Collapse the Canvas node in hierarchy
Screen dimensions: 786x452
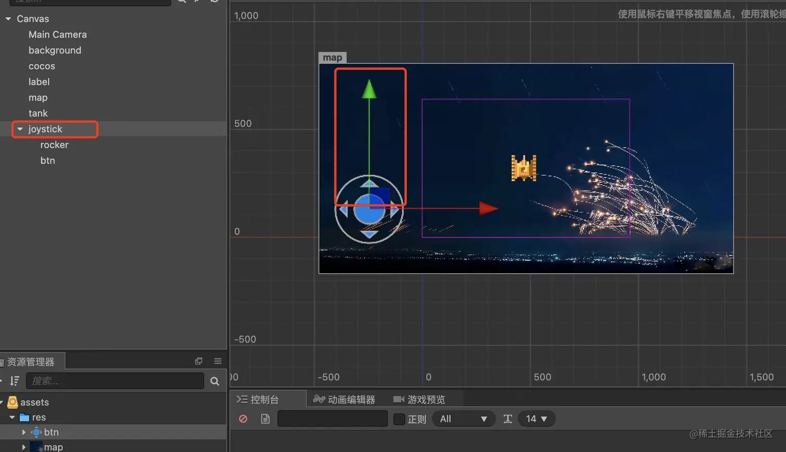coord(8,19)
